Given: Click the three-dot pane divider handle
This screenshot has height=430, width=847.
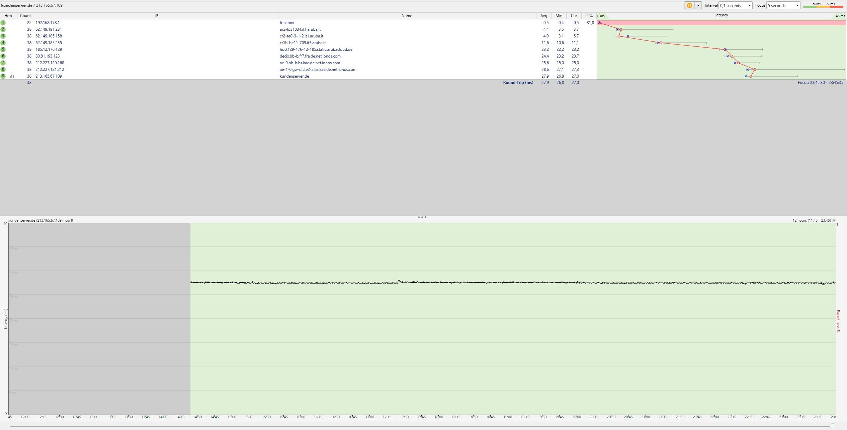Looking at the screenshot, I should [x=422, y=217].
